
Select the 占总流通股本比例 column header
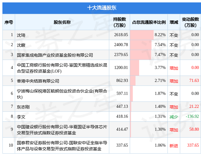coord(149,22)
